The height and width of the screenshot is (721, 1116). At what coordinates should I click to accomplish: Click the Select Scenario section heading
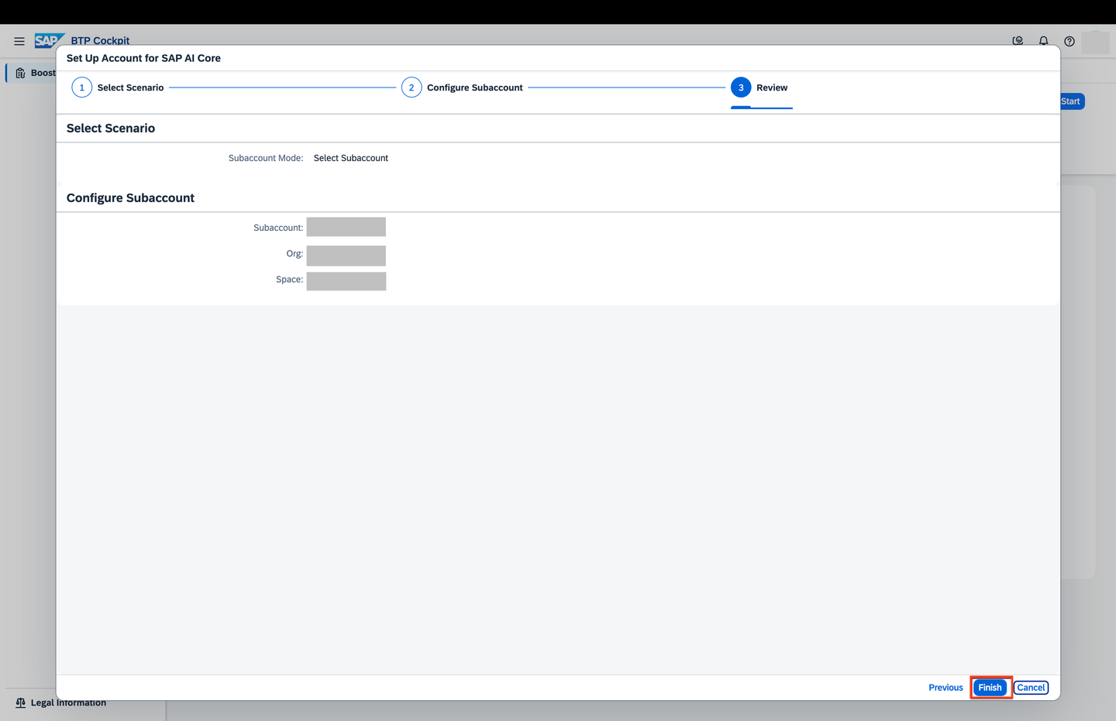tap(111, 129)
